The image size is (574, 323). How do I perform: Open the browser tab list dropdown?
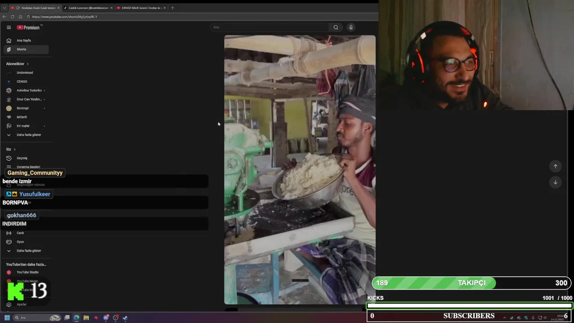coord(4,8)
